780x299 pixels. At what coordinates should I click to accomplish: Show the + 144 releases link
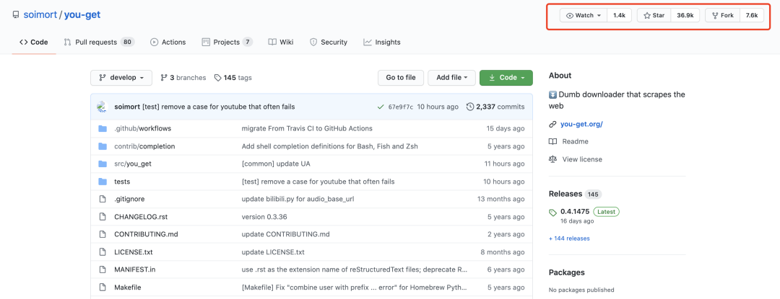tap(569, 238)
